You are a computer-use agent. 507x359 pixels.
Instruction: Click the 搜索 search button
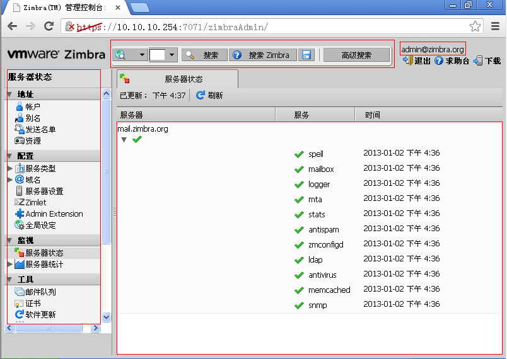pyautogui.click(x=205, y=55)
